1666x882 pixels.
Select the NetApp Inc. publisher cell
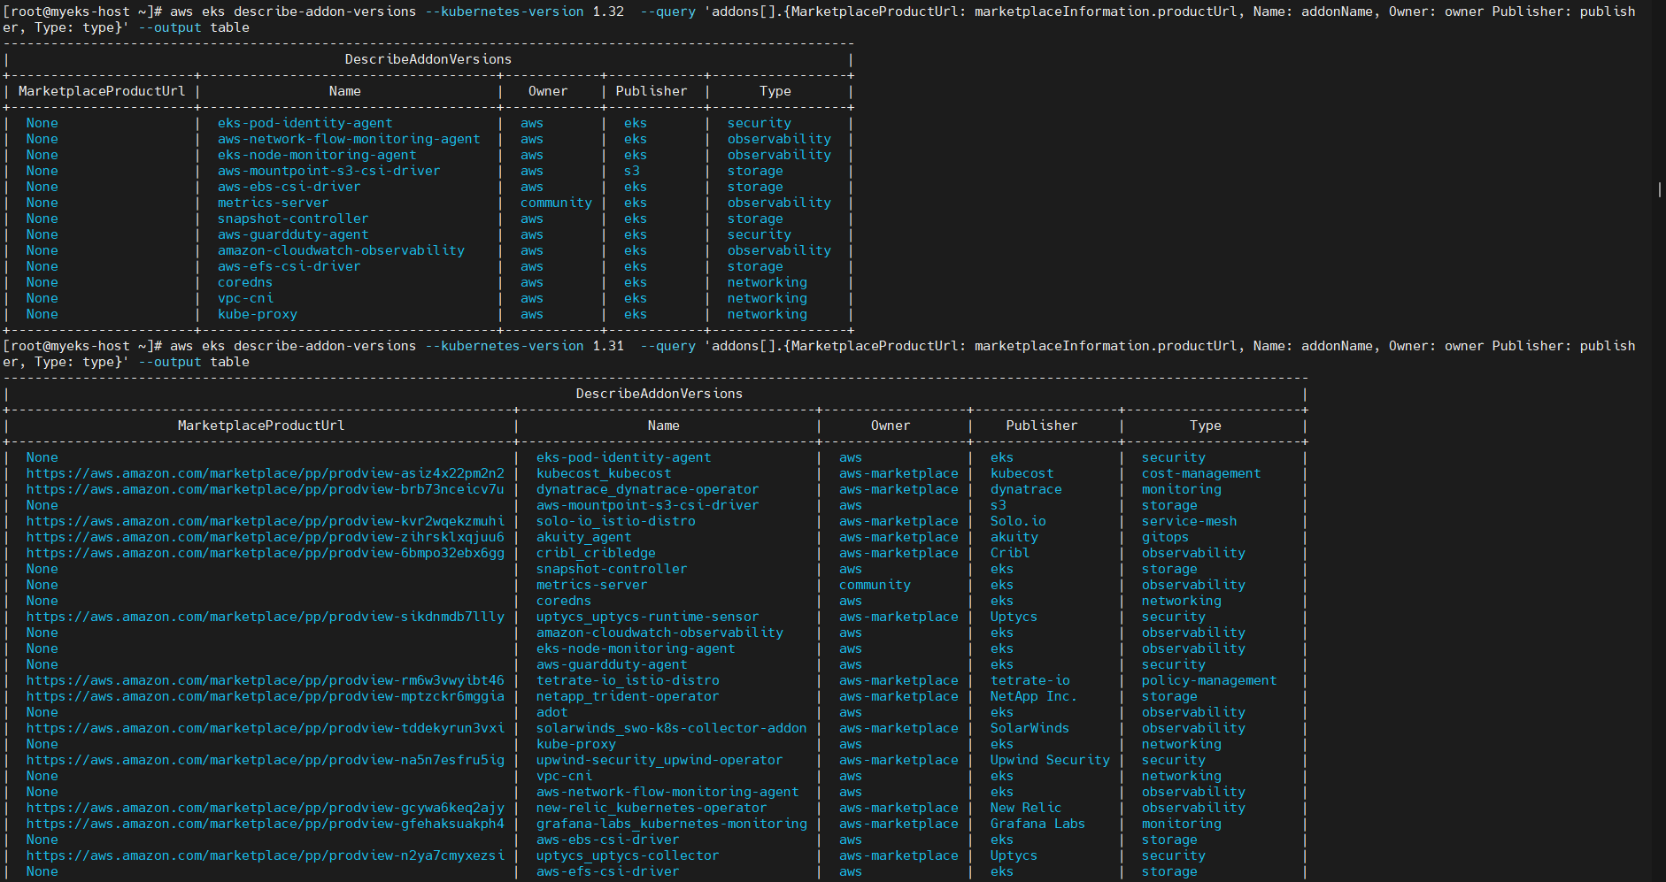1034,696
